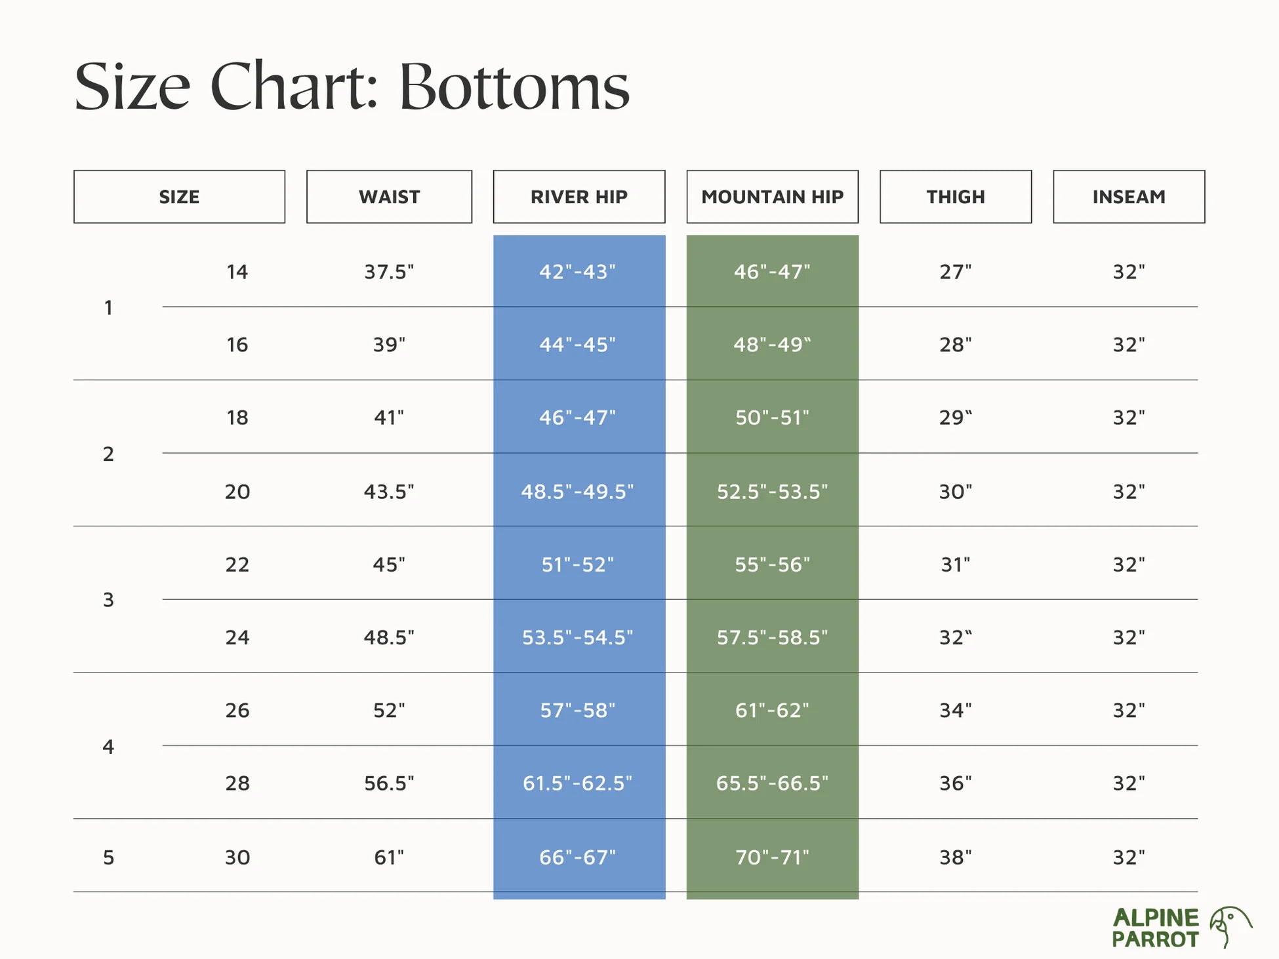
Task: Select size number 14 in the chart
Action: [x=237, y=271]
